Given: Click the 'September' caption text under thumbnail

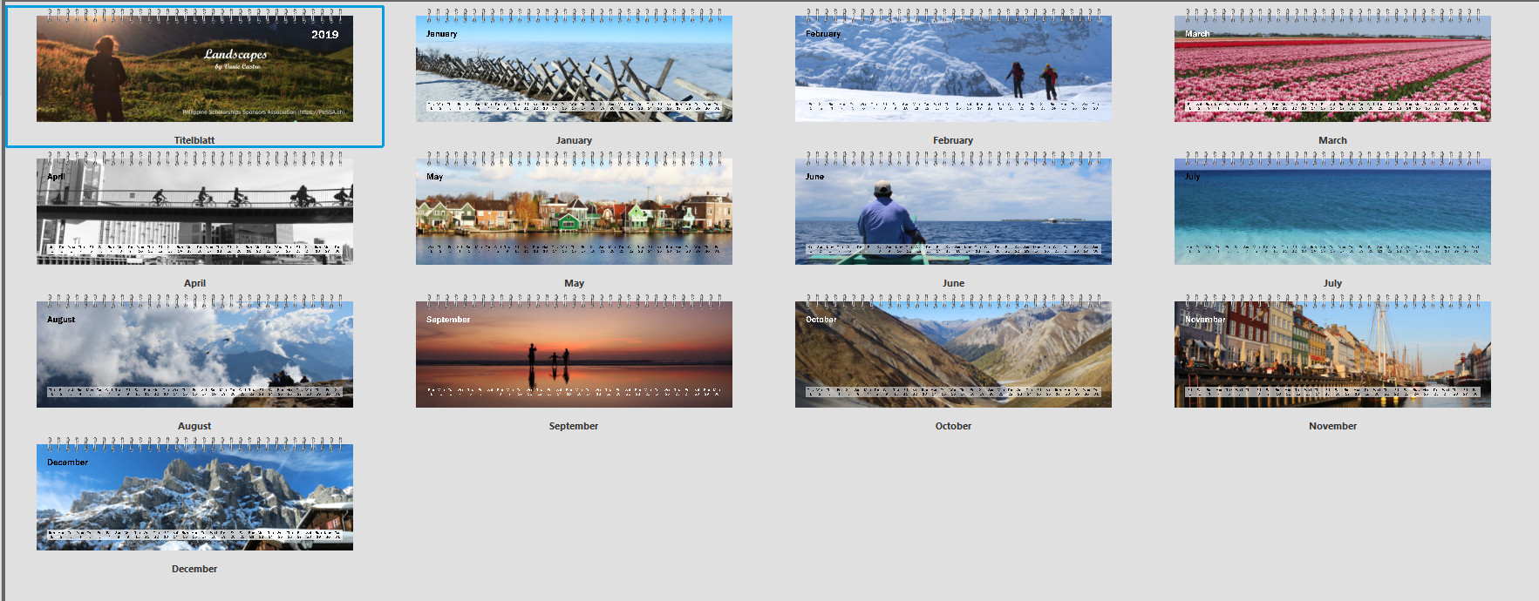Looking at the screenshot, I should 574,426.
